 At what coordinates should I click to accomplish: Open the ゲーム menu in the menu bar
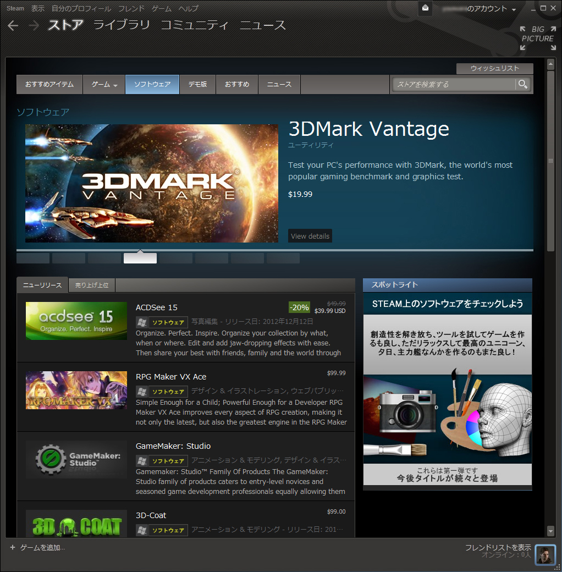tap(162, 8)
